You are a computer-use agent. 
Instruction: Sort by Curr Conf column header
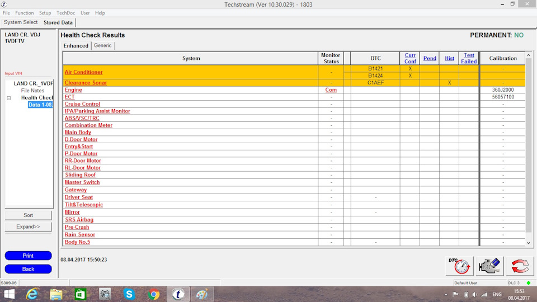pyautogui.click(x=410, y=58)
